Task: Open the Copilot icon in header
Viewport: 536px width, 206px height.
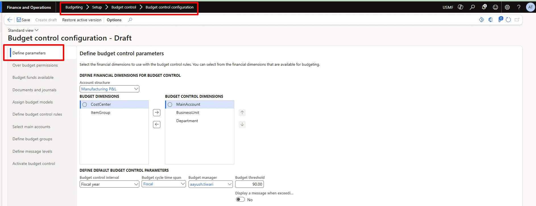Action: [x=461, y=7]
